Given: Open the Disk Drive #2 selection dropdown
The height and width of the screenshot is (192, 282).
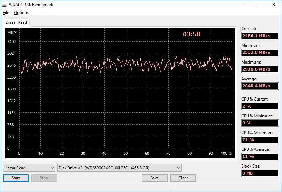Looking at the screenshot, I should (119, 168).
